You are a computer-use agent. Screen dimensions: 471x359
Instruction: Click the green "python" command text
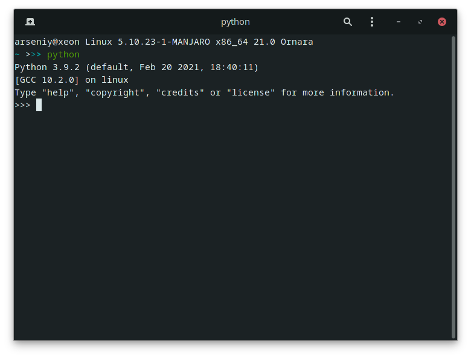(x=63, y=55)
